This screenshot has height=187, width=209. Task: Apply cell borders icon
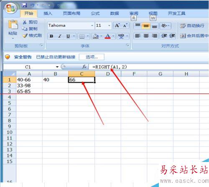pos(82,36)
